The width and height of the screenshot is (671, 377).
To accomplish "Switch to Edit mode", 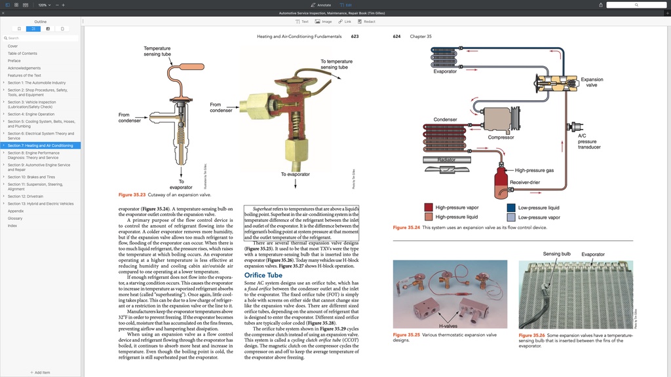I will point(346,5).
